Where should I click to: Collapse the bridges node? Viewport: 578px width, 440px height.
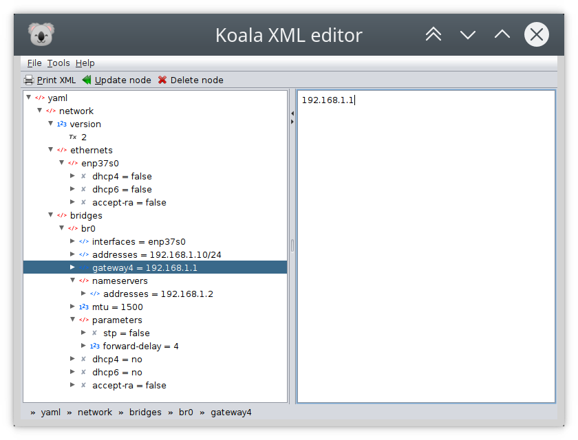pos(51,215)
